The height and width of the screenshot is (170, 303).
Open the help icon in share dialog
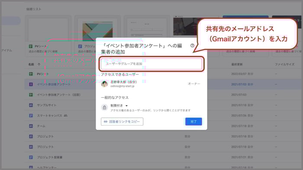pos(192,45)
